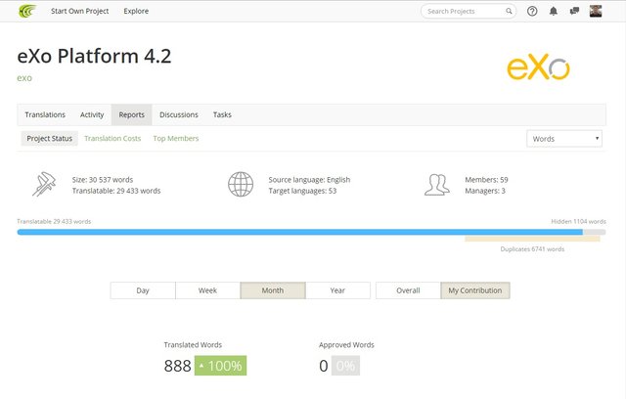Screen dimensions: 626x399
Task: Click the 'Members: 59' text
Action: pyautogui.click(x=486, y=180)
